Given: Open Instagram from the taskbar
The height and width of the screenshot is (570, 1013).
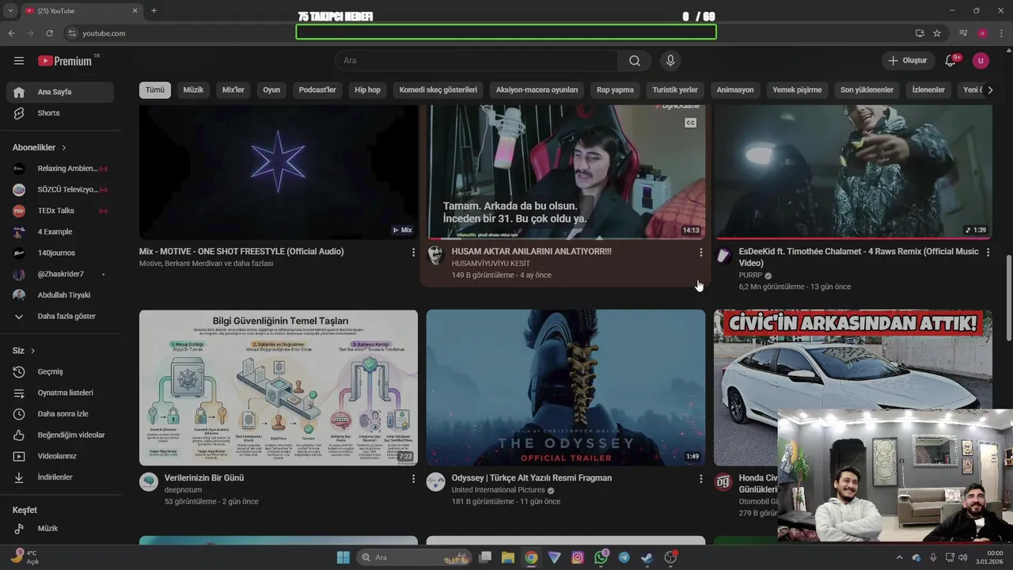Looking at the screenshot, I should point(578,557).
